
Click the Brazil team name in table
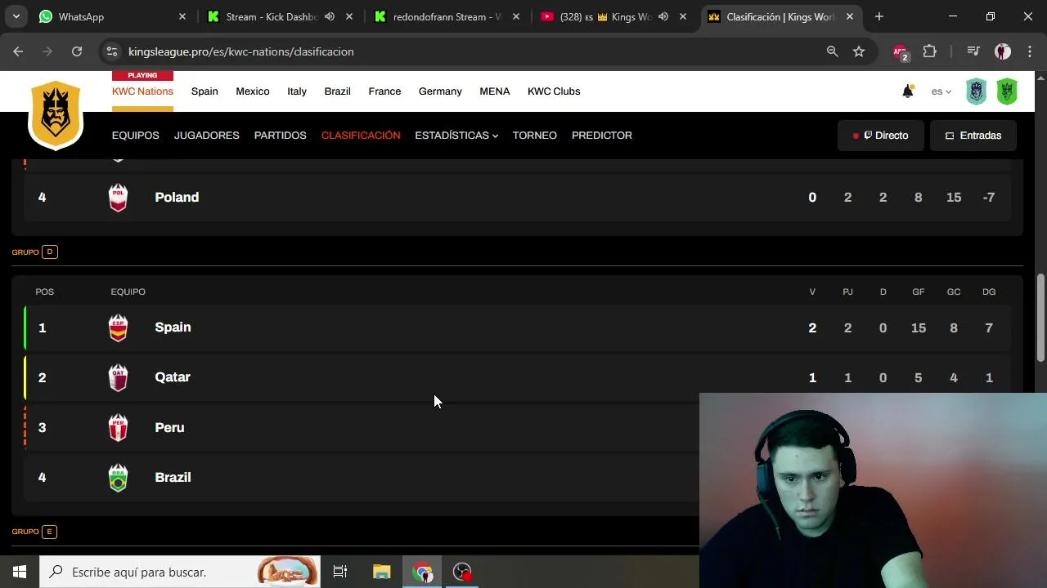[173, 478]
